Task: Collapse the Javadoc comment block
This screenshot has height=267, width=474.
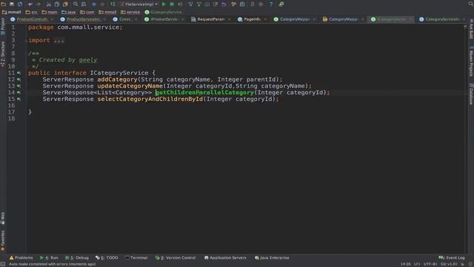Action: click(x=27, y=53)
